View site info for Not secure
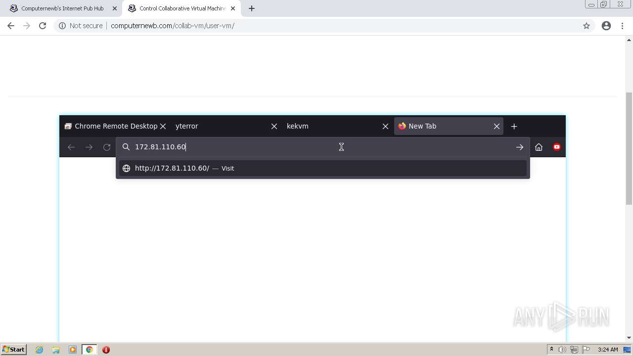The height and width of the screenshot is (356, 633). point(81,26)
